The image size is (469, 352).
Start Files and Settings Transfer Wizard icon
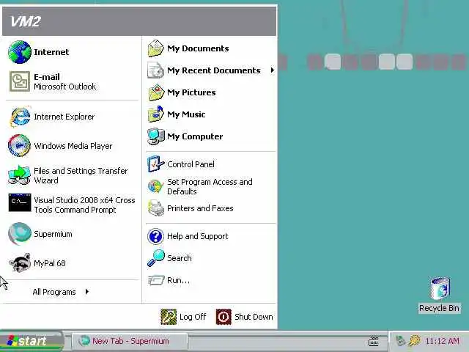pyautogui.click(x=20, y=175)
